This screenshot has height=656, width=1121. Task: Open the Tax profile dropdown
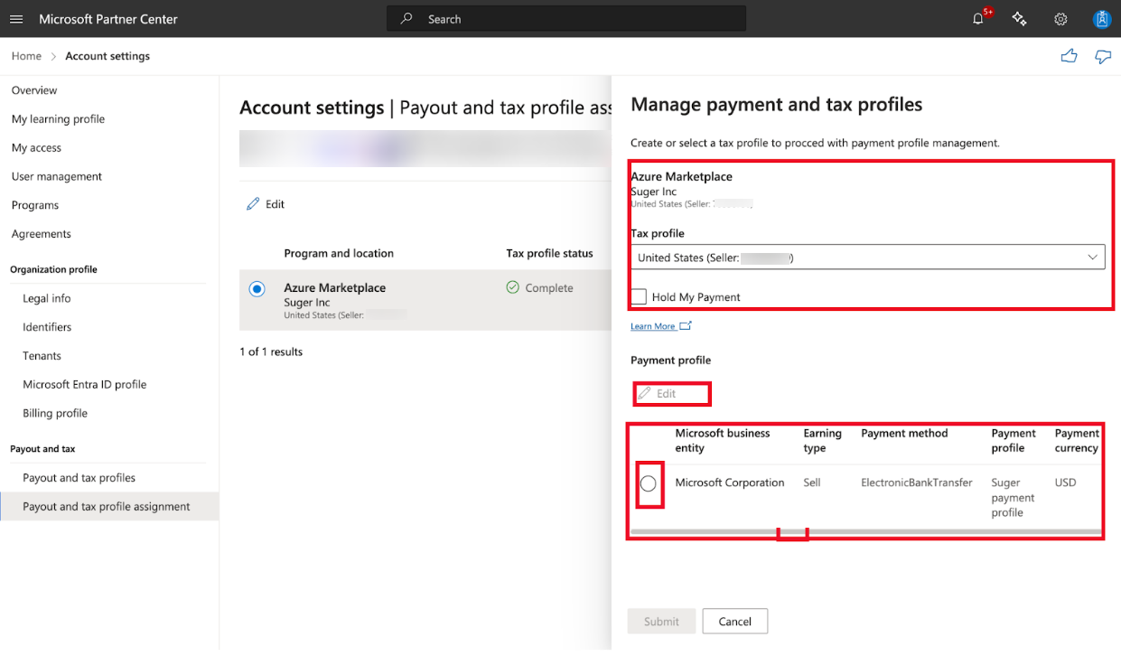pos(867,258)
